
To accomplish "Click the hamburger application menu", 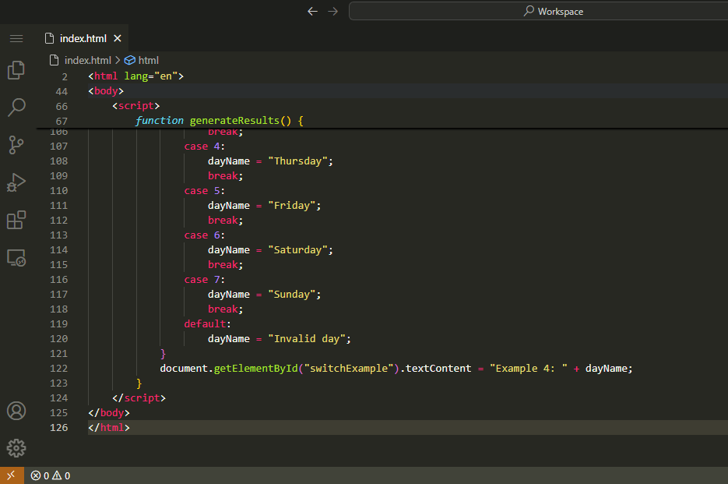I will [x=16, y=38].
